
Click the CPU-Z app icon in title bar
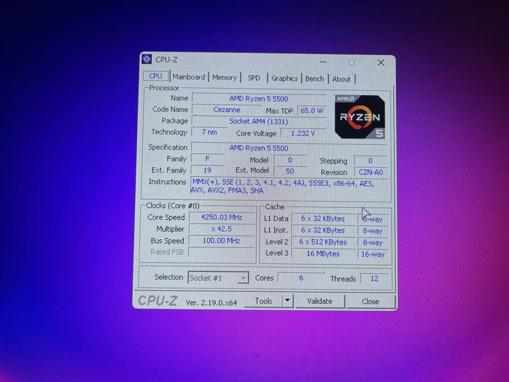pyautogui.click(x=147, y=59)
